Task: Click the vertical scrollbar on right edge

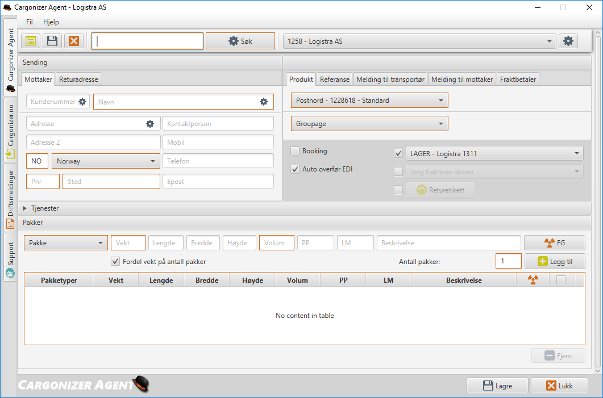Action: pos(598,203)
